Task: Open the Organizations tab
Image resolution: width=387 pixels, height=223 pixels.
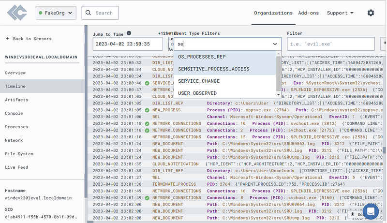Action: 273,13
